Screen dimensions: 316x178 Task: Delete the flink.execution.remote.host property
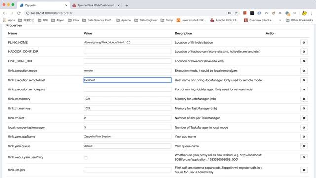pos(304,80)
